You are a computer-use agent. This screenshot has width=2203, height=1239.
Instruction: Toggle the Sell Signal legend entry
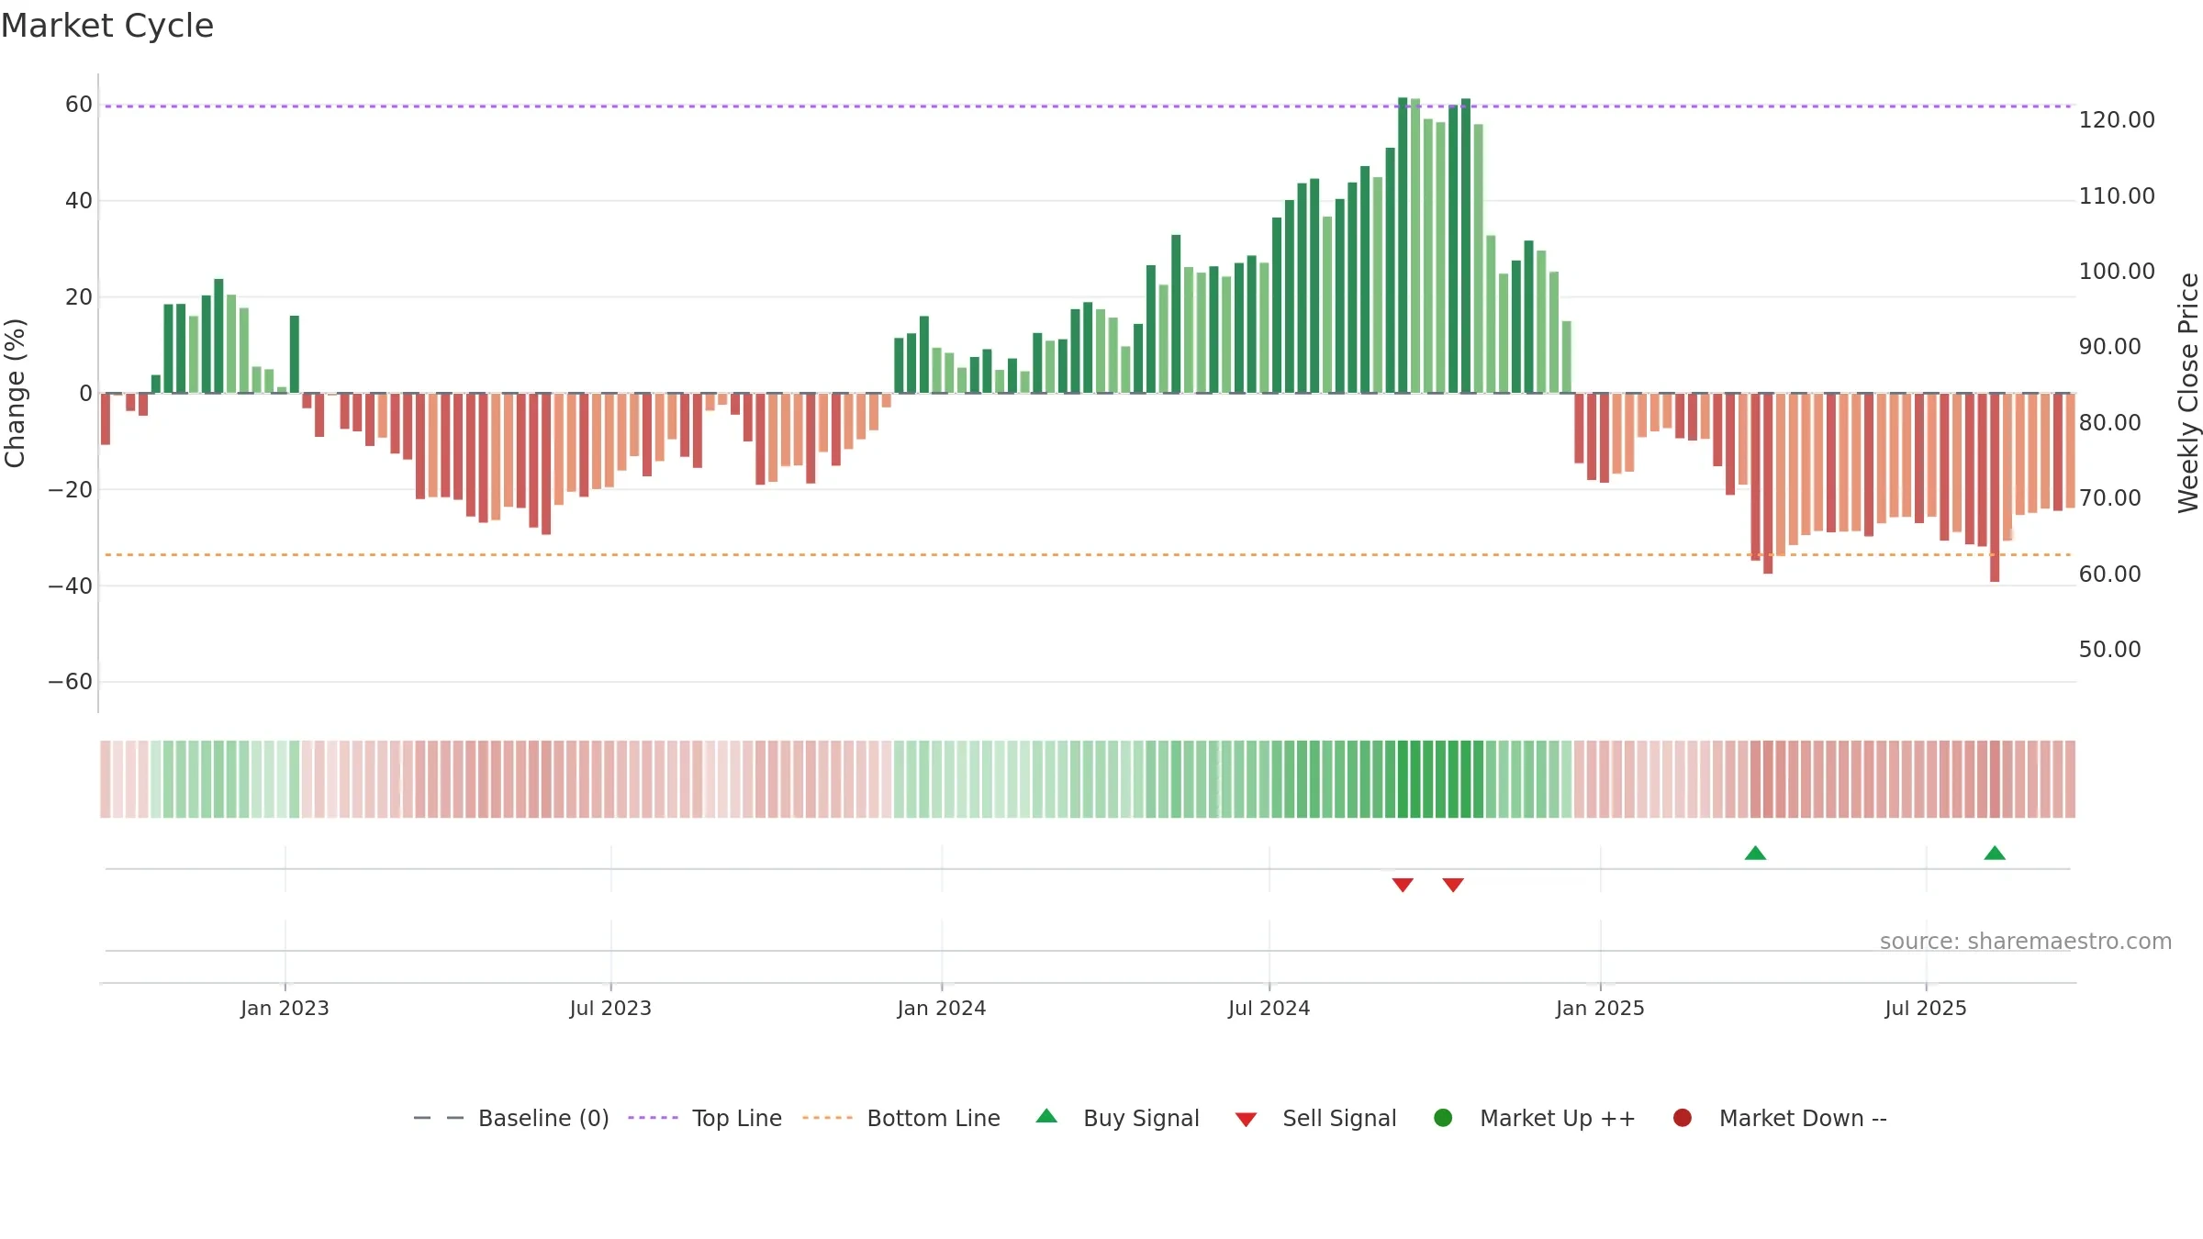(1315, 1118)
